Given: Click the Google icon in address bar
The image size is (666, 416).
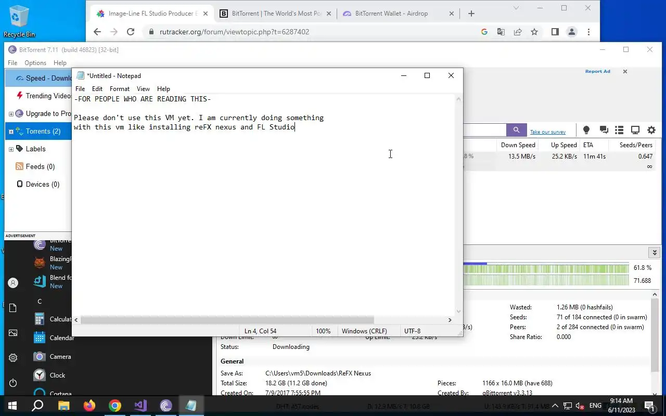Looking at the screenshot, I should point(484,32).
